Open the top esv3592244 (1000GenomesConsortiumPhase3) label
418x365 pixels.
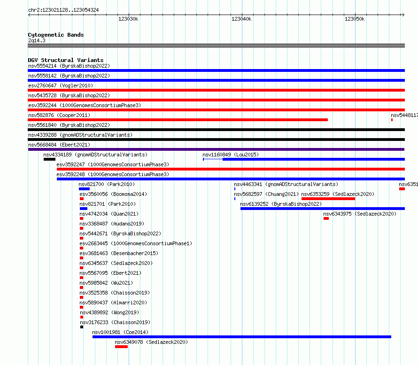click(x=85, y=105)
